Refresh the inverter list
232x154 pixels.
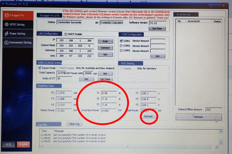198,117
